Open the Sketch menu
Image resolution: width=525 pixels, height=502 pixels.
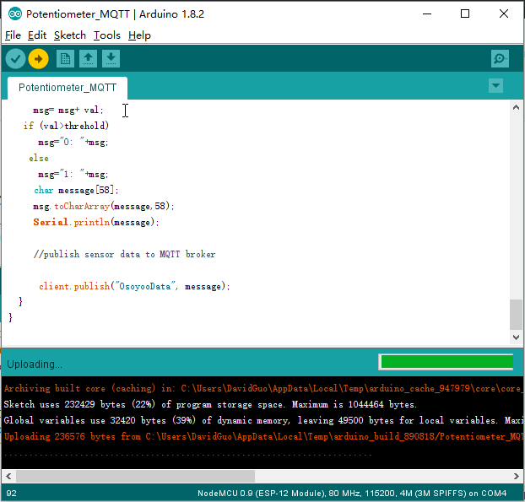(x=70, y=35)
